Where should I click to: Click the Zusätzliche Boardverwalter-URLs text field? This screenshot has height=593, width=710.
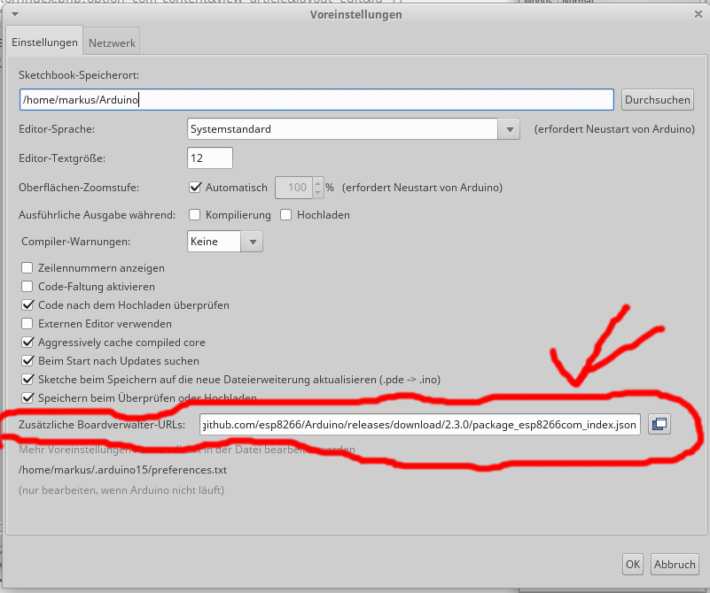click(x=420, y=425)
